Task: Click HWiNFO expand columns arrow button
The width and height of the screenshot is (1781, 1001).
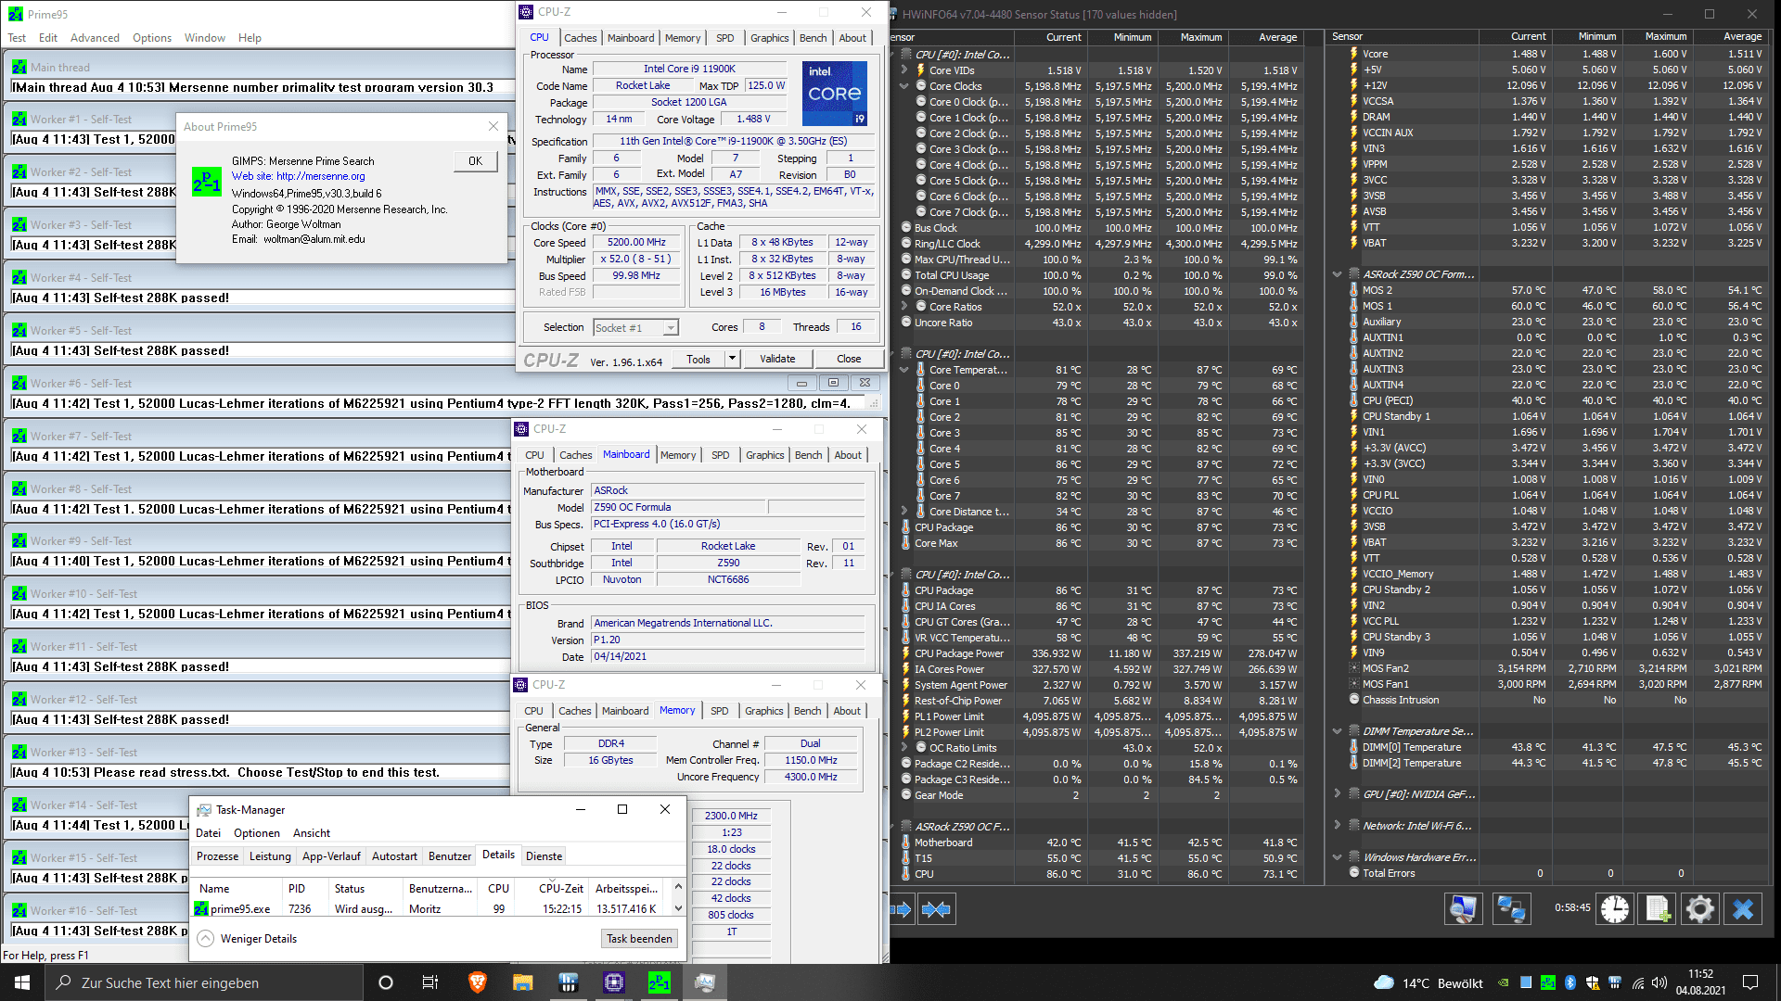Action: coord(901,909)
